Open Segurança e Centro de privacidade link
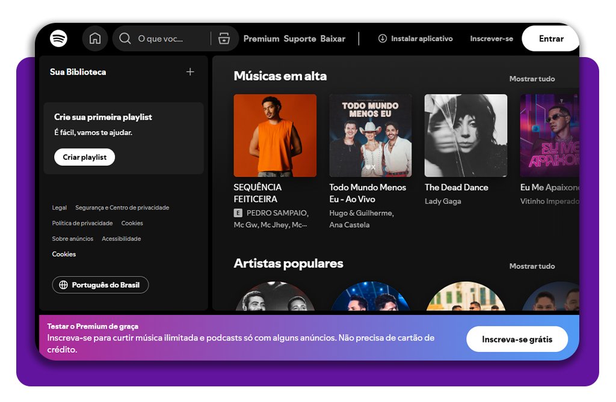Image resolution: width=616 pixels, height=402 pixels. (x=122, y=208)
